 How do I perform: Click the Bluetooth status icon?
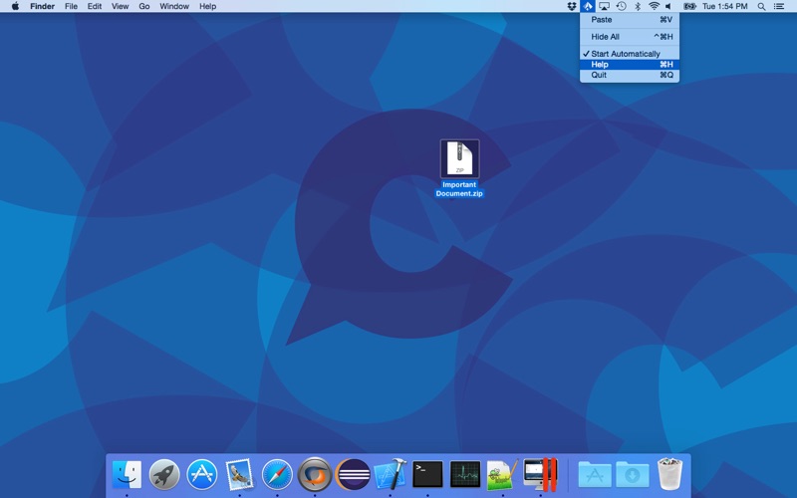click(x=638, y=6)
